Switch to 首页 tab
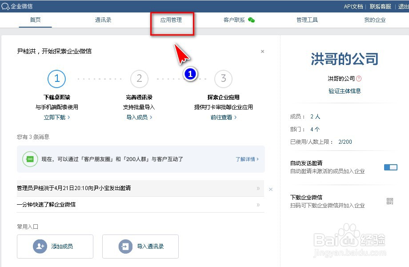 pos(35,20)
